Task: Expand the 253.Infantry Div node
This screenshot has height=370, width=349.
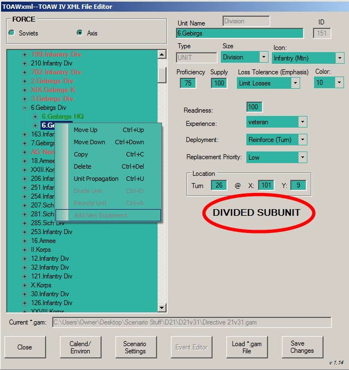Action: pos(24,232)
